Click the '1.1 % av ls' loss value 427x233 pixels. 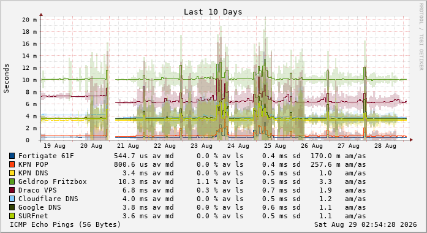tap(220, 181)
